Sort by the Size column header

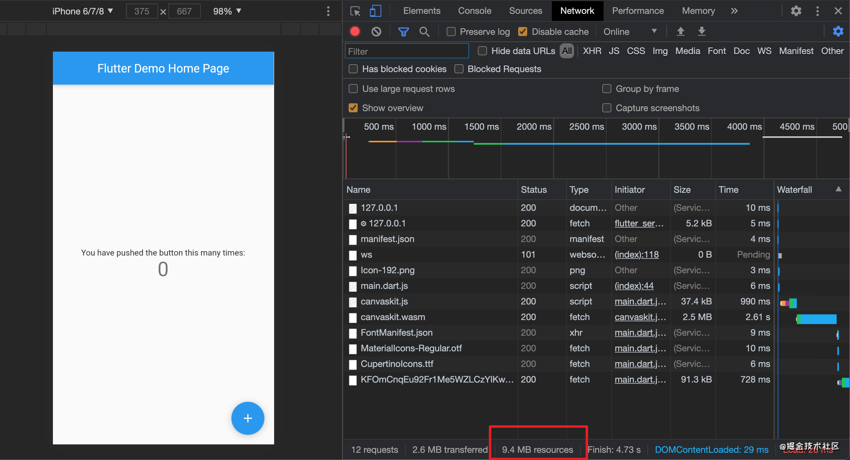point(693,189)
